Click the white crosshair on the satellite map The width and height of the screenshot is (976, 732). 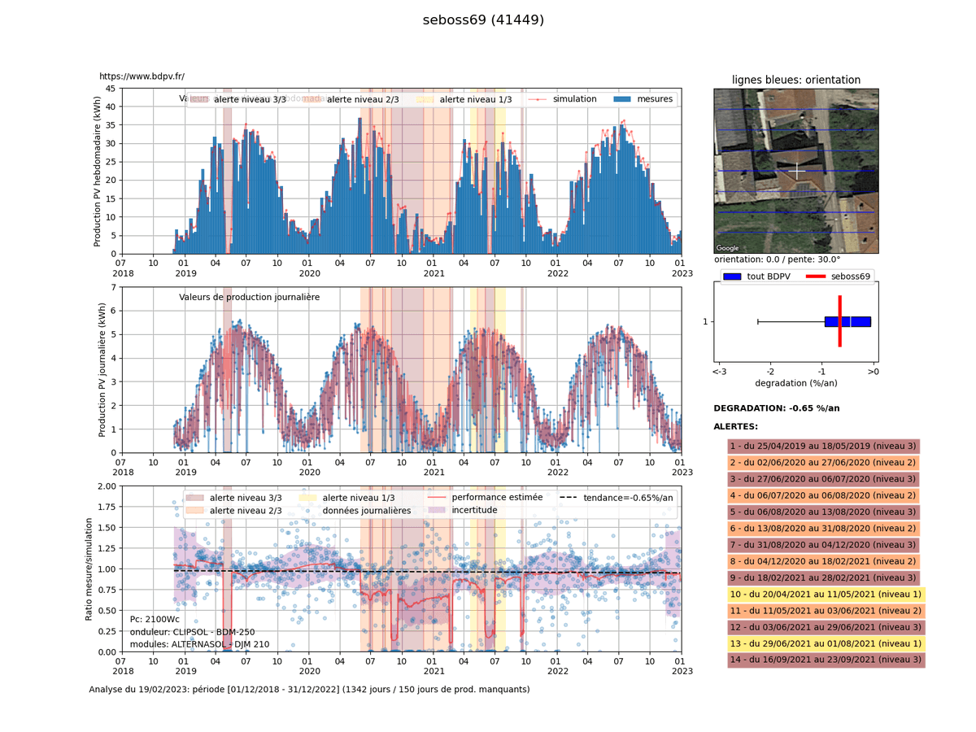click(798, 171)
